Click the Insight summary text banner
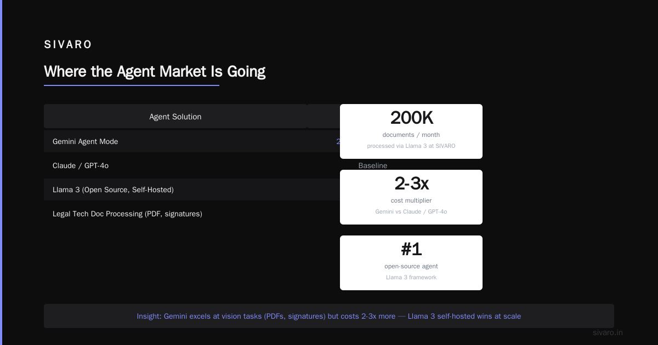 point(329,316)
